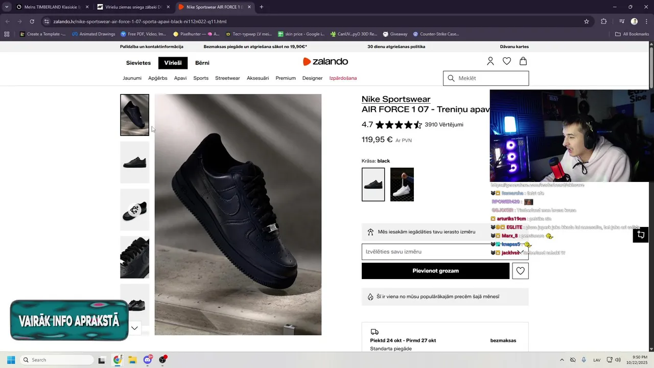Open Apģērbs menu

point(158,78)
